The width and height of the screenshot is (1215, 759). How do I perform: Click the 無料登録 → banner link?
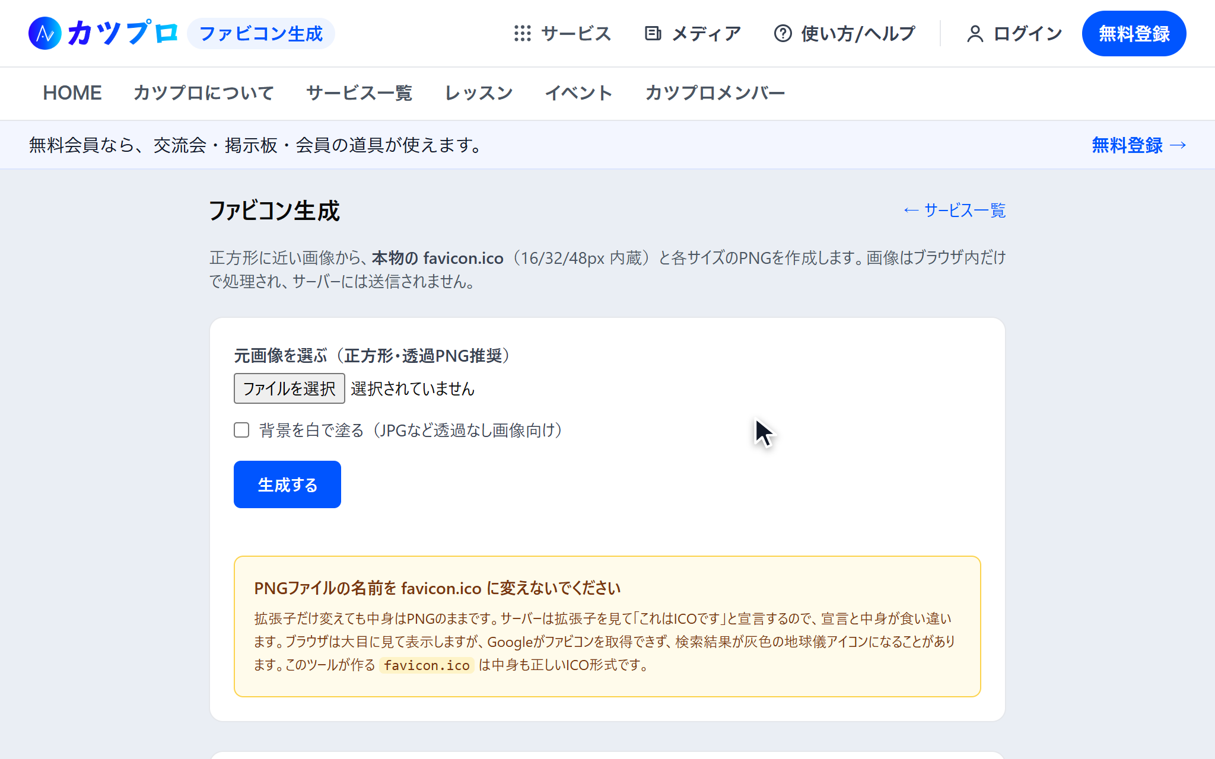coord(1139,145)
